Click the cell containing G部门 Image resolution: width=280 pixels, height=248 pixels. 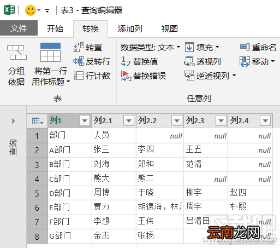pos(70,236)
